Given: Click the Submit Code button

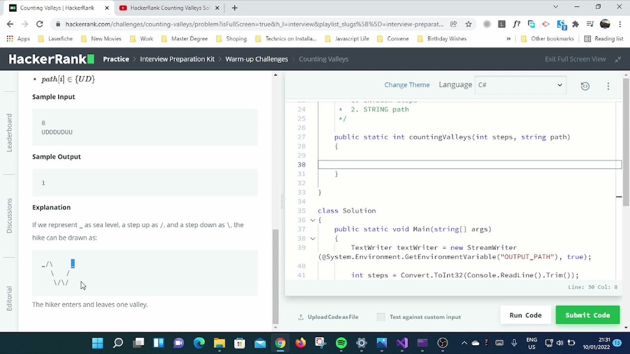Looking at the screenshot, I should tap(587, 315).
